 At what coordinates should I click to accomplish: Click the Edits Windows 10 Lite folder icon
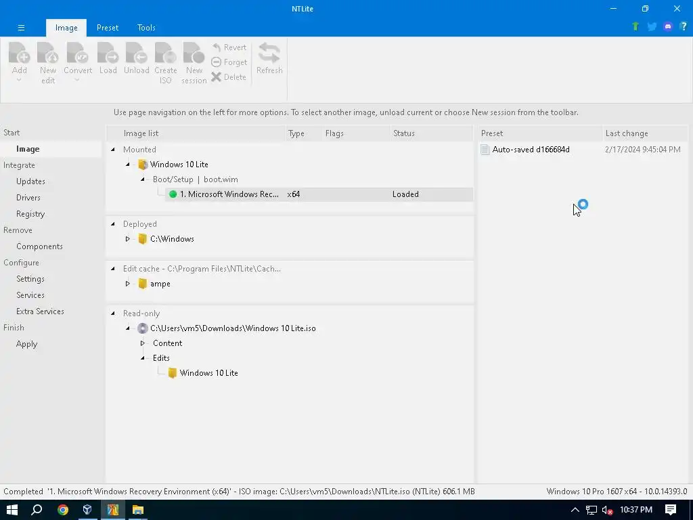(173, 373)
